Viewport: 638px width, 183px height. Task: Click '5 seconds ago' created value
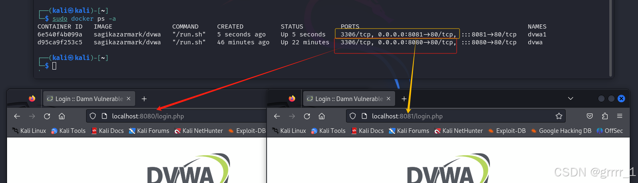241,34
